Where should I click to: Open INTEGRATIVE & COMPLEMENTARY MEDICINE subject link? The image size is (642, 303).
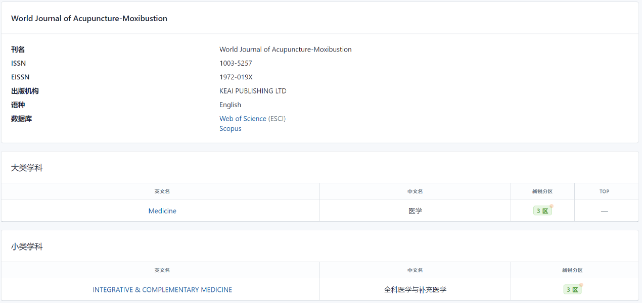pos(162,290)
